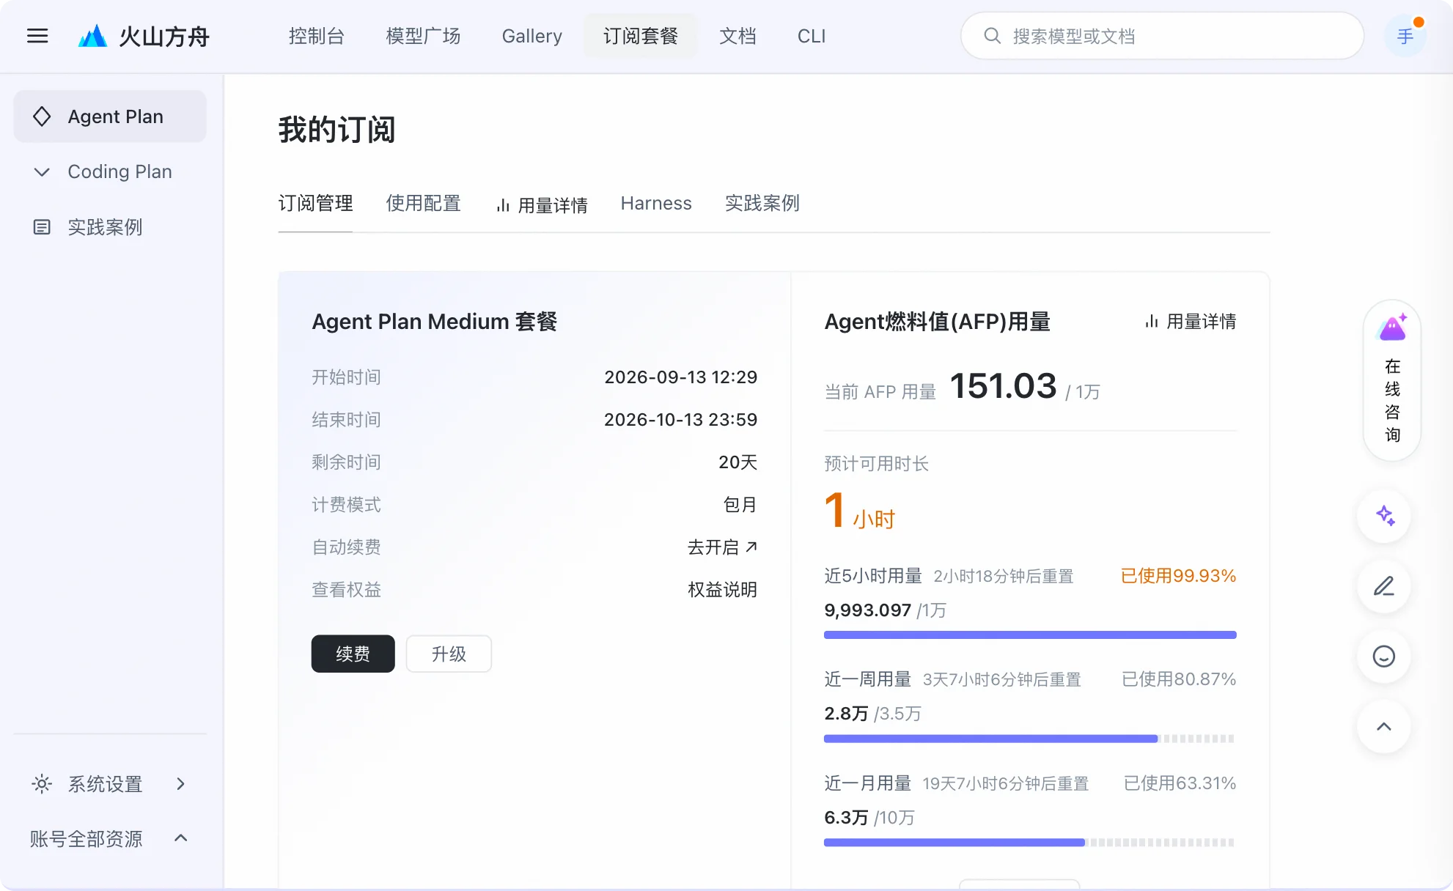The image size is (1453, 891).
Task: Open 模型广场 in top navigation
Action: (424, 36)
